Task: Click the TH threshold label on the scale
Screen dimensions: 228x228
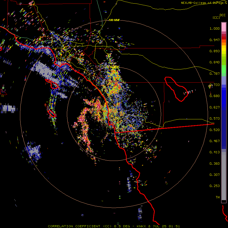Action: click(218, 197)
